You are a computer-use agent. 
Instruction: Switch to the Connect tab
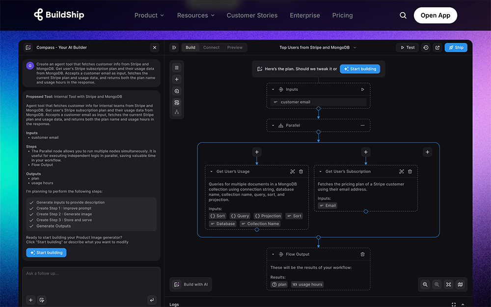[211, 48]
